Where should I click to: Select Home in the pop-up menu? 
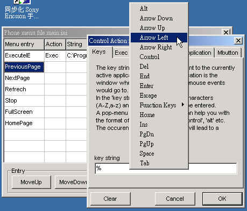tap(159, 115)
